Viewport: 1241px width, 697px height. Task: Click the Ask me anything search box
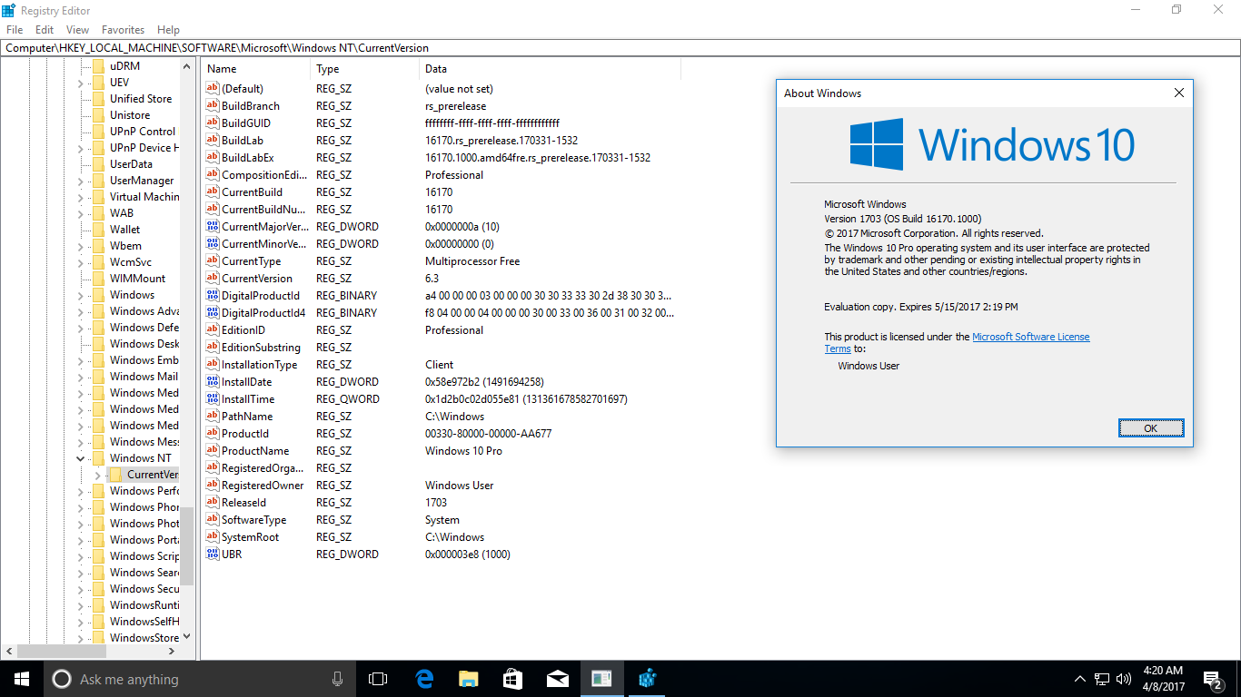coord(200,679)
